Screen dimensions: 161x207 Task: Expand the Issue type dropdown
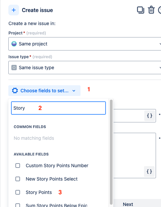coord(85,68)
